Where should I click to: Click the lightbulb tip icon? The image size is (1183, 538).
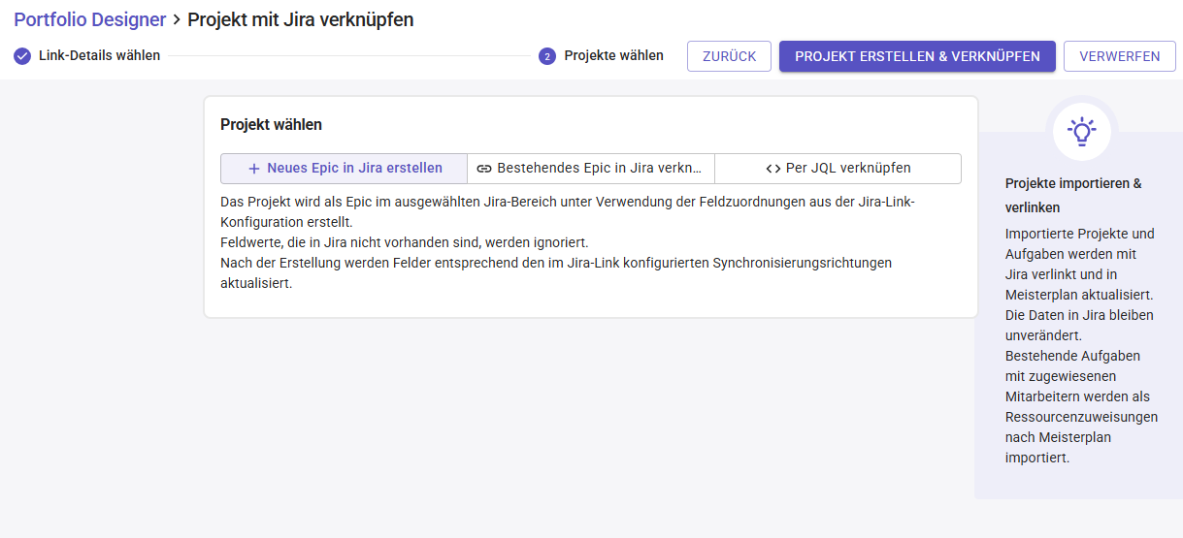1081,131
